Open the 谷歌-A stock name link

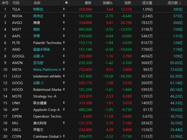[x=38, y=56]
